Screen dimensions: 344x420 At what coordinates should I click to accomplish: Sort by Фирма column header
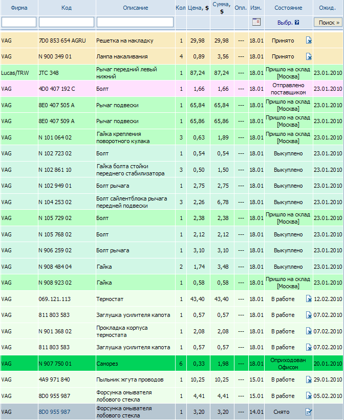[19, 8]
